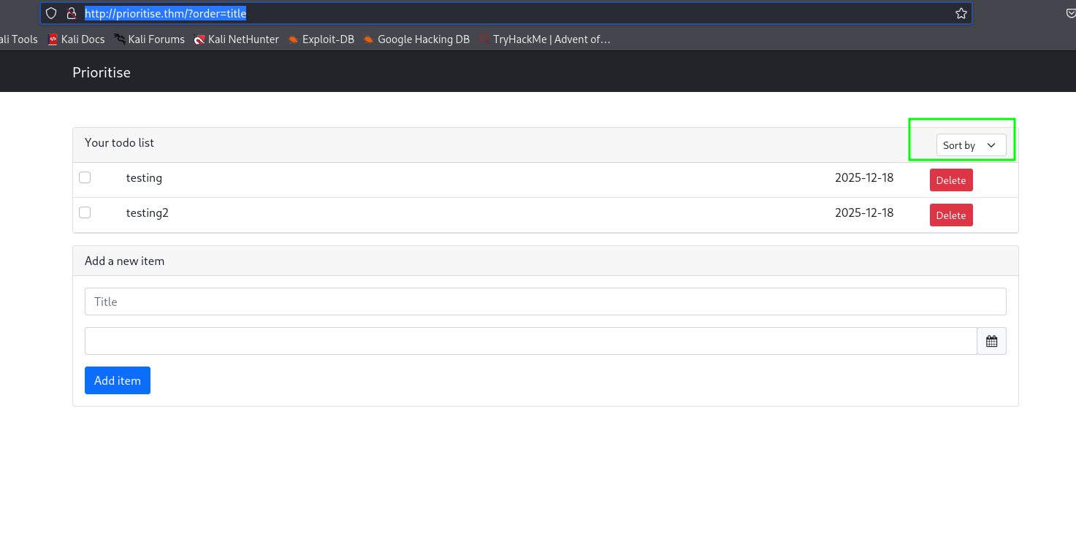
Task: Open the Kali Forums bookmark
Action: click(x=150, y=39)
